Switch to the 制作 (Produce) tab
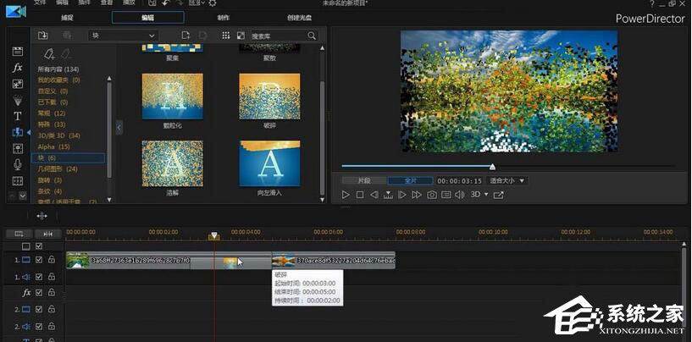The image size is (692, 342). coord(223,17)
